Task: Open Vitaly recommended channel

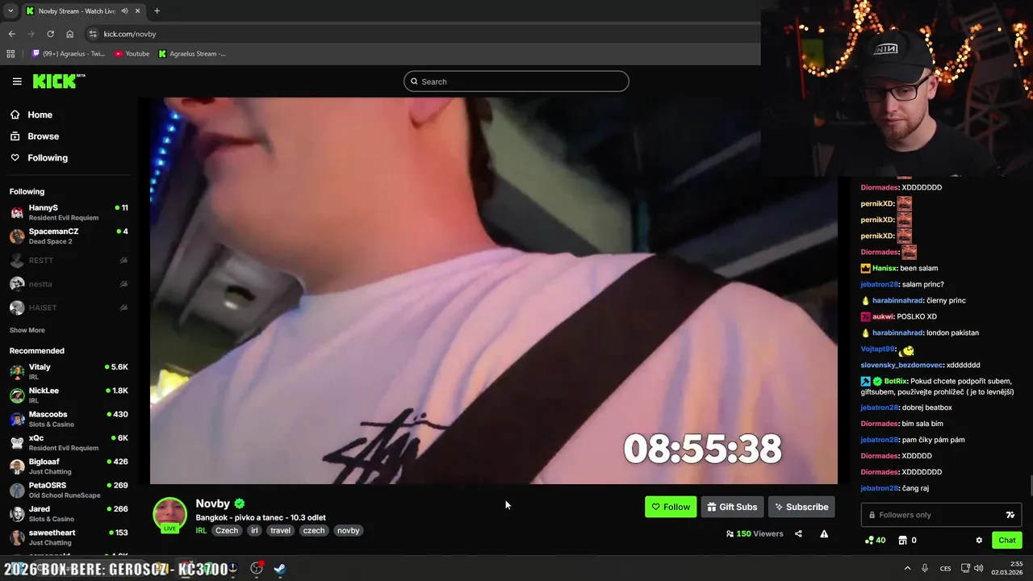Action: pos(69,371)
